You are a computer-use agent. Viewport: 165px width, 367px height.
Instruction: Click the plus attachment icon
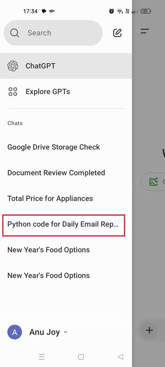149,330
